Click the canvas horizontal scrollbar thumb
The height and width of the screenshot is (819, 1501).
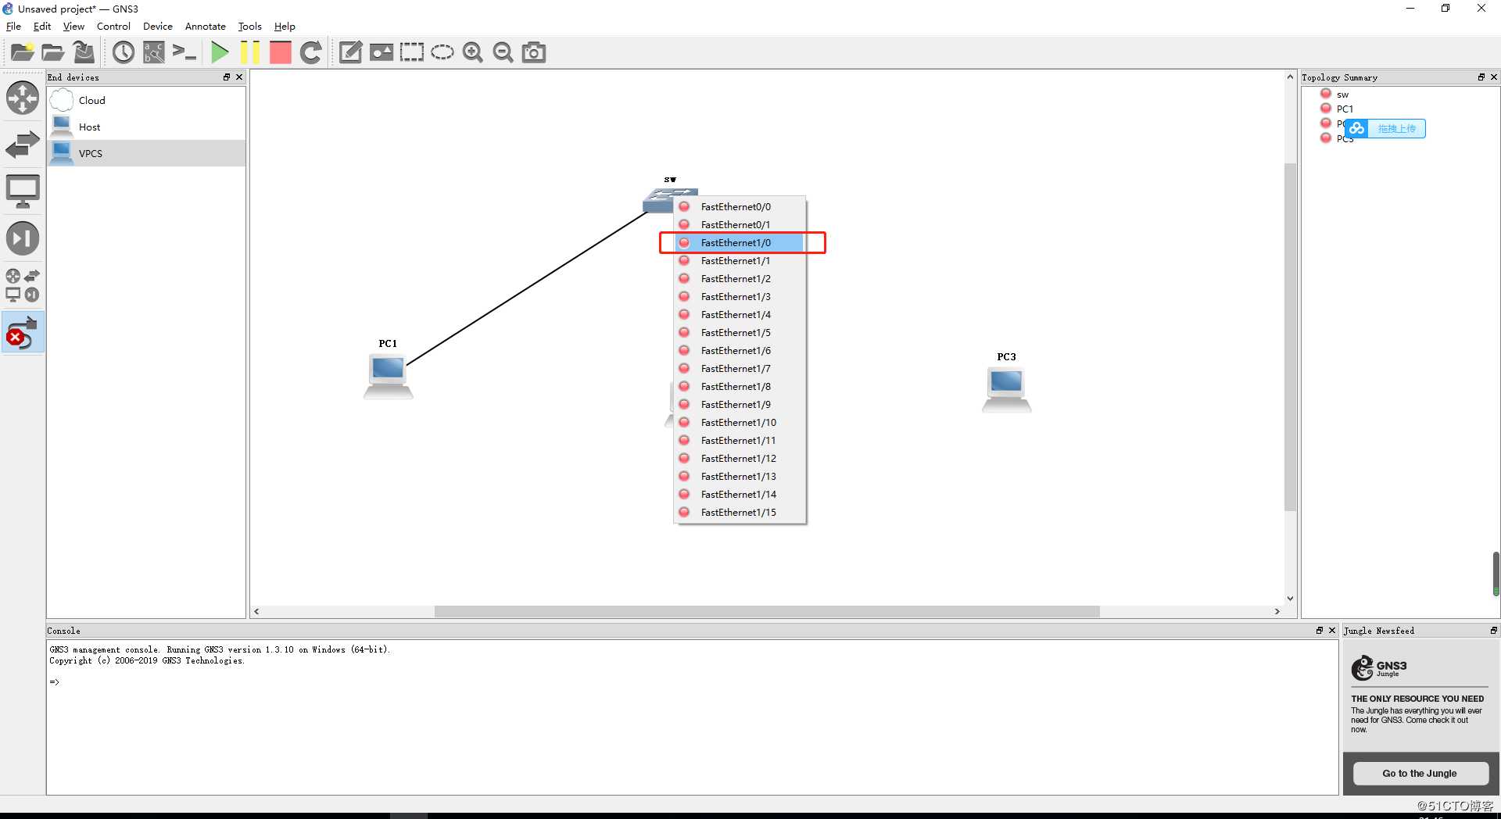tap(767, 611)
